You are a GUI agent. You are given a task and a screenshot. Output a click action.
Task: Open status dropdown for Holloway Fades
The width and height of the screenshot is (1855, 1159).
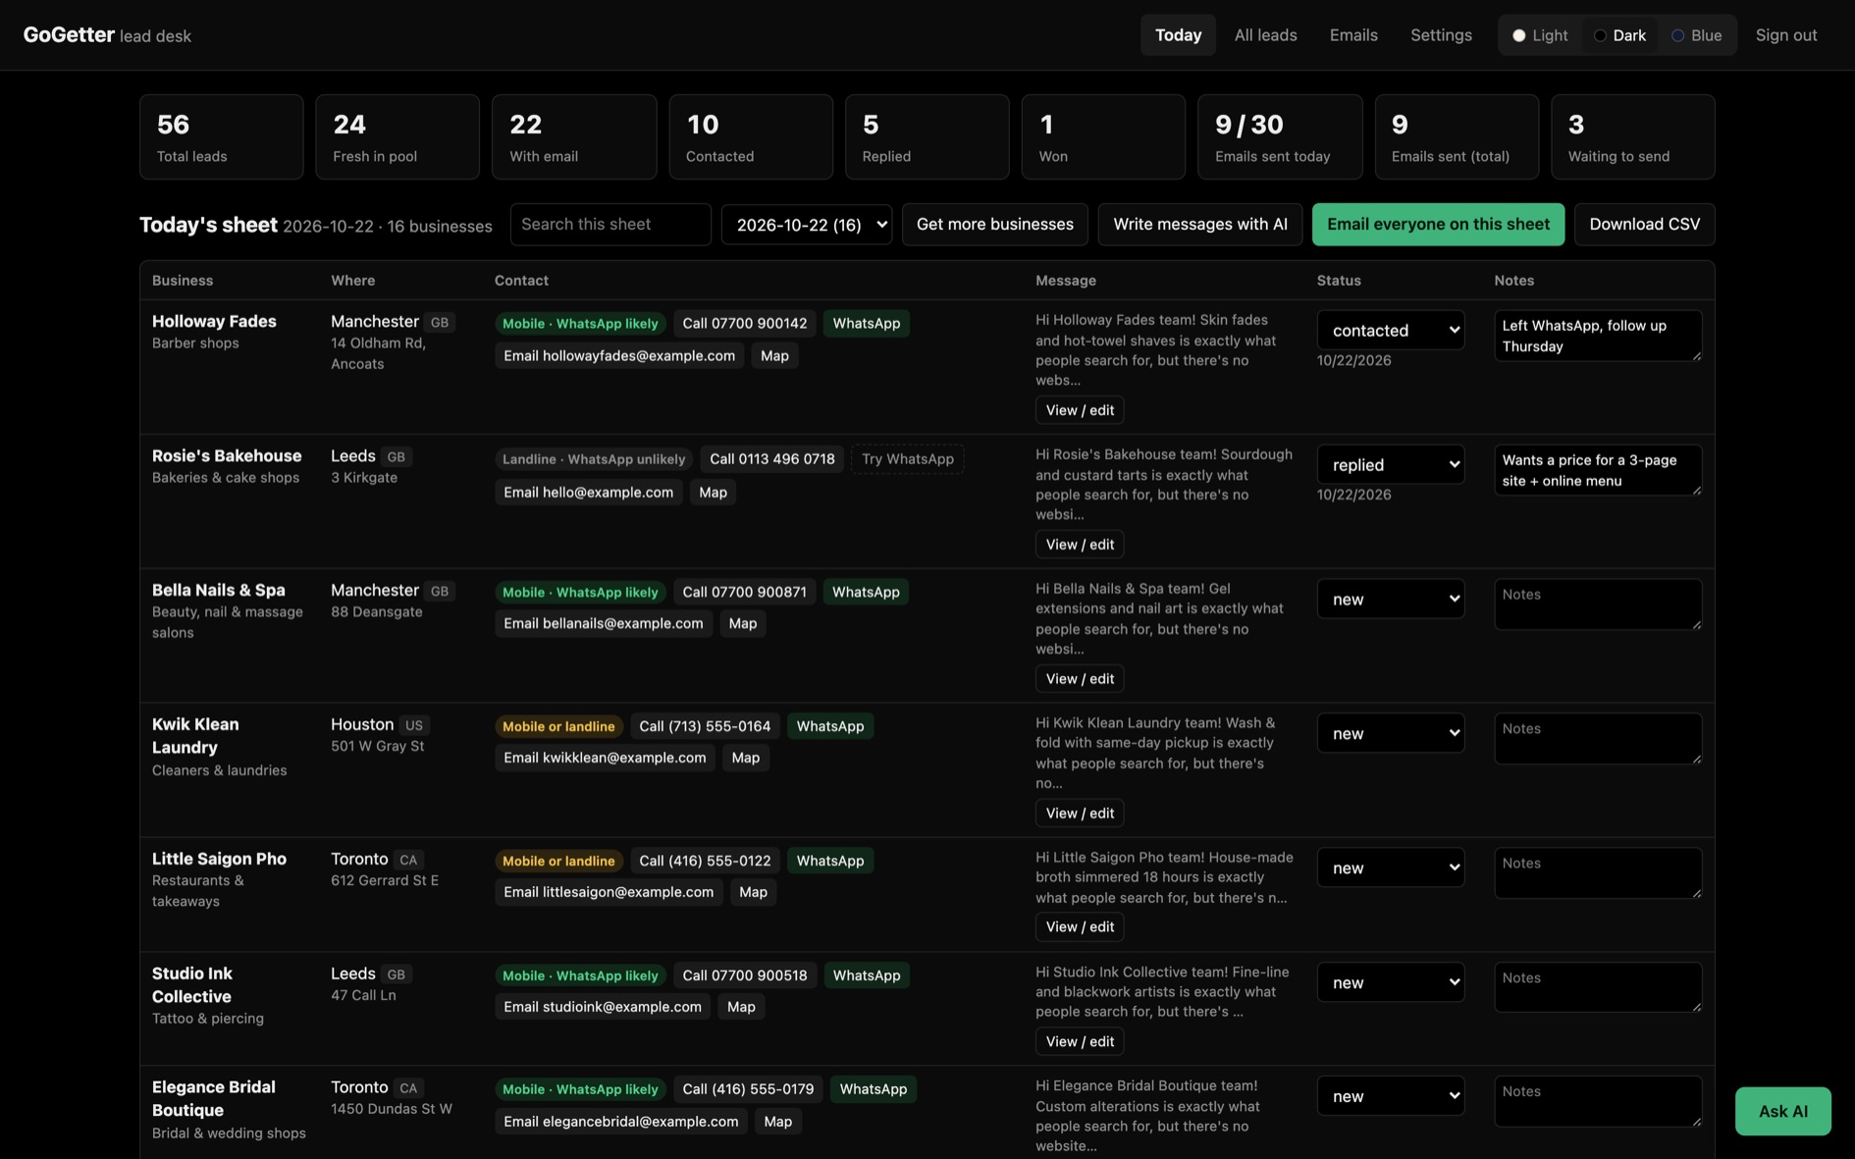[1390, 331]
